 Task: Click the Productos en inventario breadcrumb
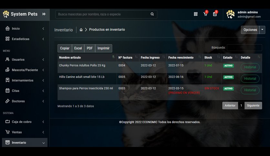107,30
